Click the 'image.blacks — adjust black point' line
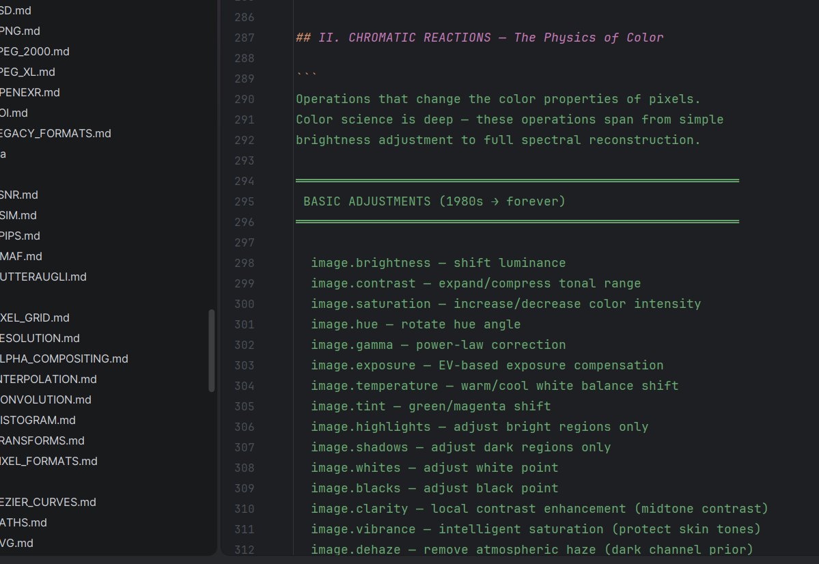819x564 pixels. point(434,488)
